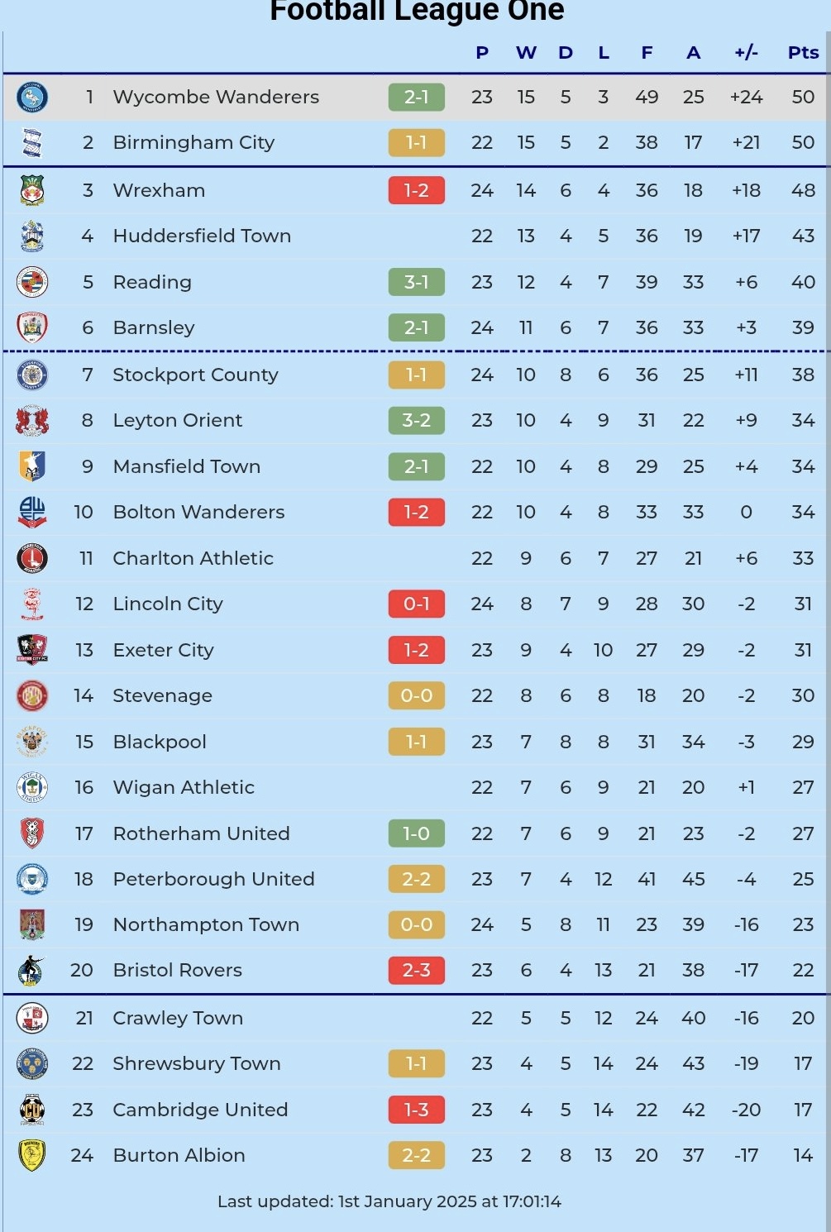Sort by the +/- goal difference header
This screenshot has height=1232, width=831.
pyautogui.click(x=746, y=53)
